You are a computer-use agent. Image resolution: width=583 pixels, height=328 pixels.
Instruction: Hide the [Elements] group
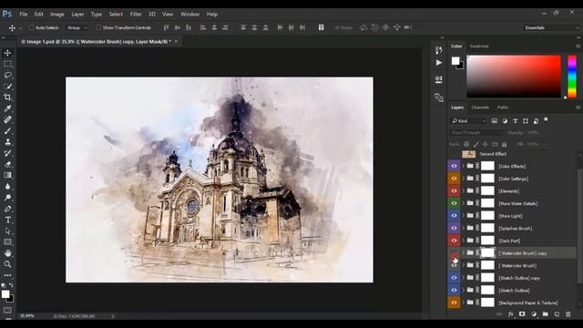coord(454,190)
